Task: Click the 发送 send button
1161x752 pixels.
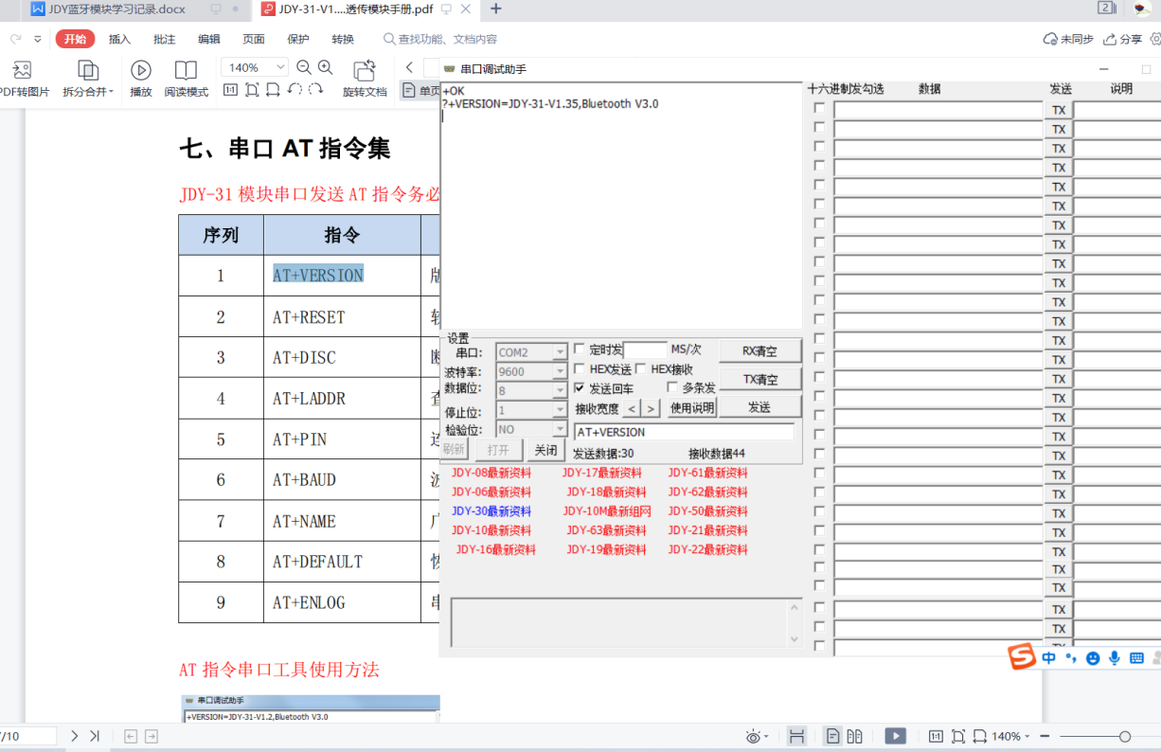Action: 759,407
